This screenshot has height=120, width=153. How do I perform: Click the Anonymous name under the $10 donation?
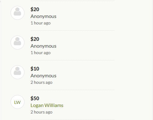click(x=43, y=76)
